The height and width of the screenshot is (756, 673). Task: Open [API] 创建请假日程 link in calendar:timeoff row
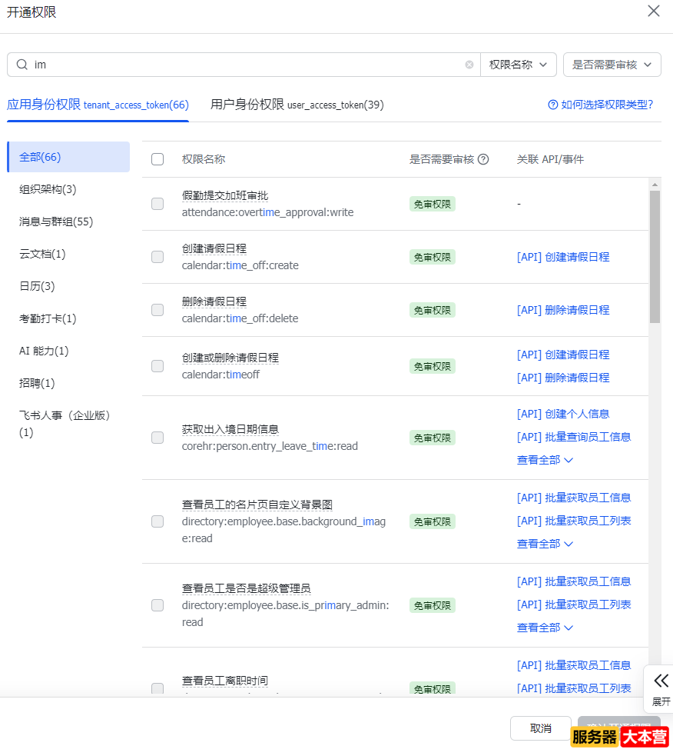(x=563, y=355)
